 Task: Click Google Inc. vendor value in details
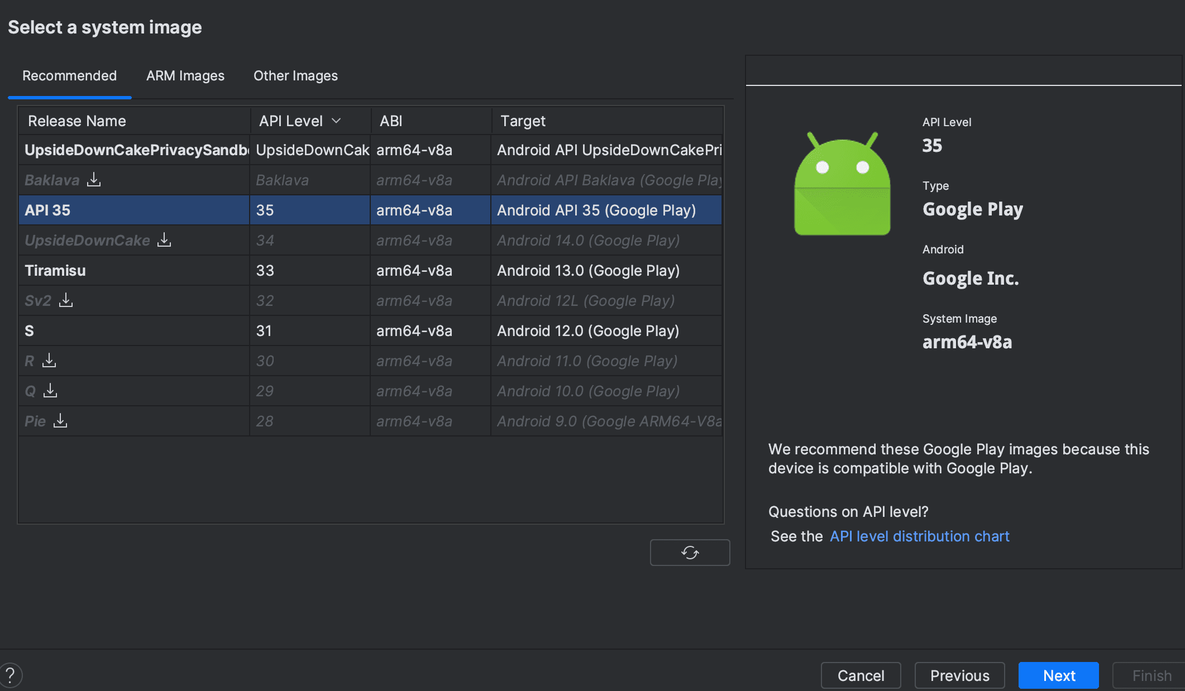point(971,278)
